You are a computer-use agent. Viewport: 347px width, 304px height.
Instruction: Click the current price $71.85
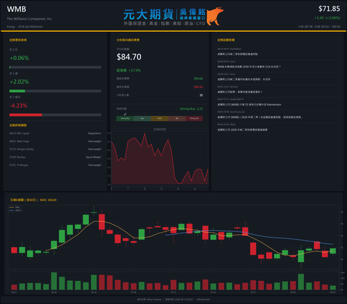(x=329, y=9)
